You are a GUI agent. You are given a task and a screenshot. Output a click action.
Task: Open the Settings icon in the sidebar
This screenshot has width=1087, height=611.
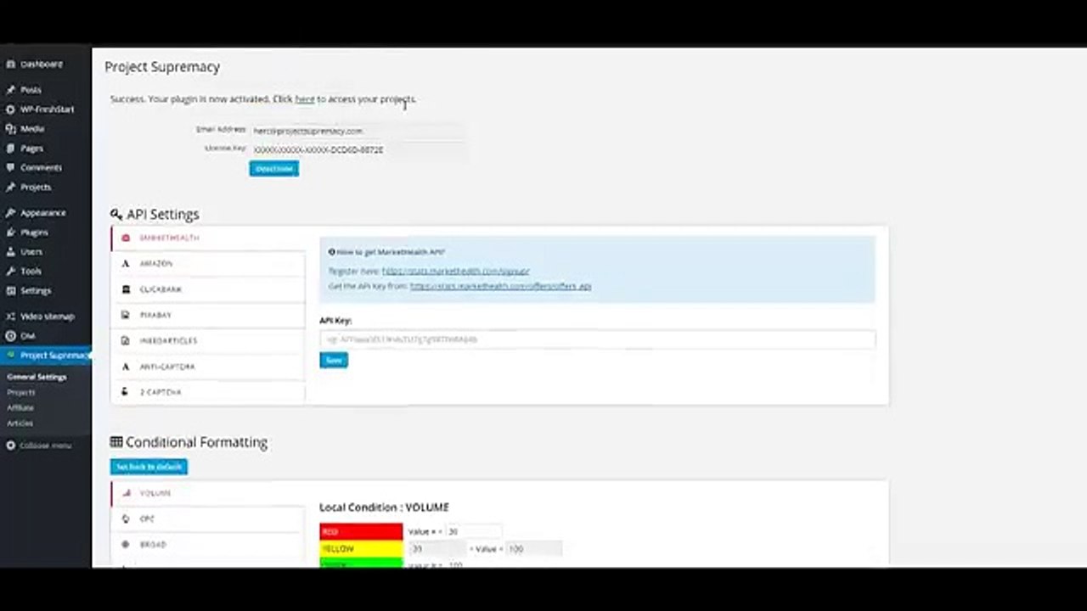coord(10,291)
